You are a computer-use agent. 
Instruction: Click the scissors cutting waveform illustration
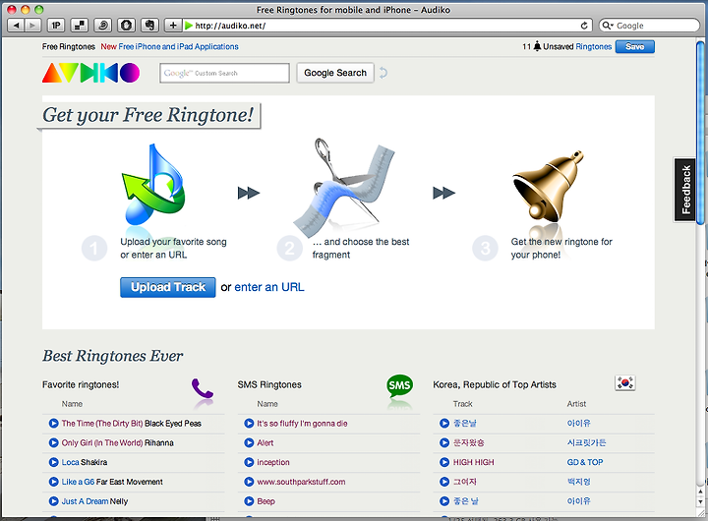coord(343,187)
